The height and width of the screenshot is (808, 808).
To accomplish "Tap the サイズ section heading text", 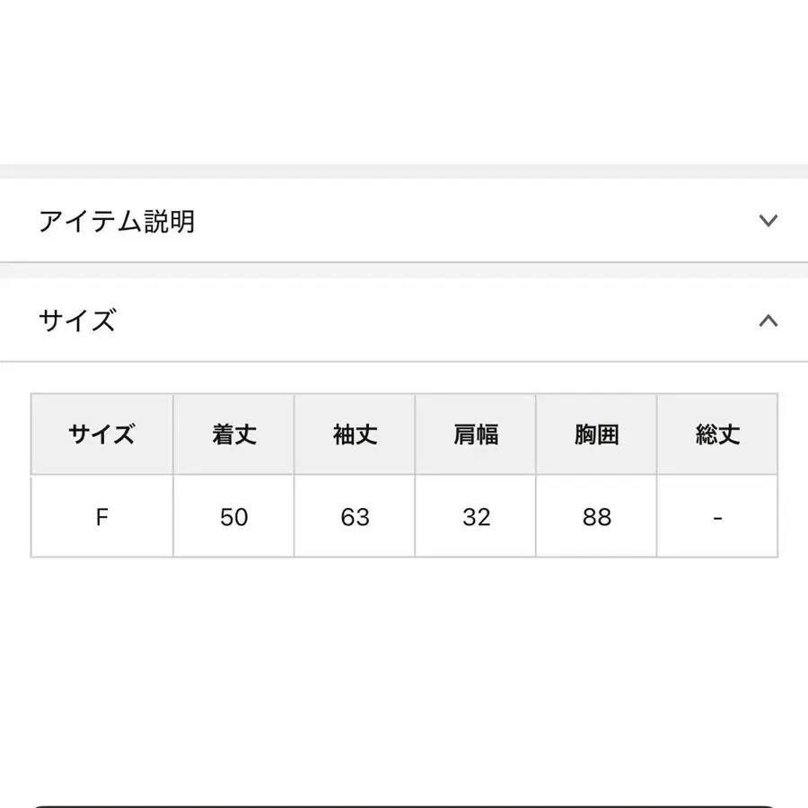I will [77, 321].
